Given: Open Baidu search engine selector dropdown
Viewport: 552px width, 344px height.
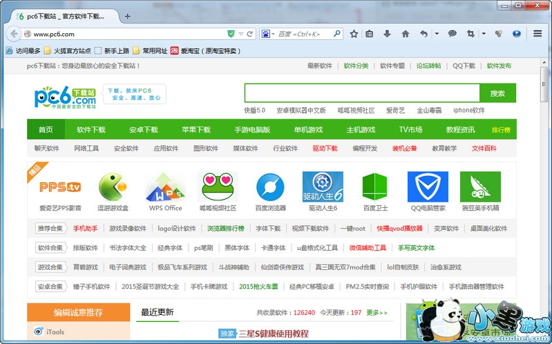Looking at the screenshot, I should [x=267, y=34].
